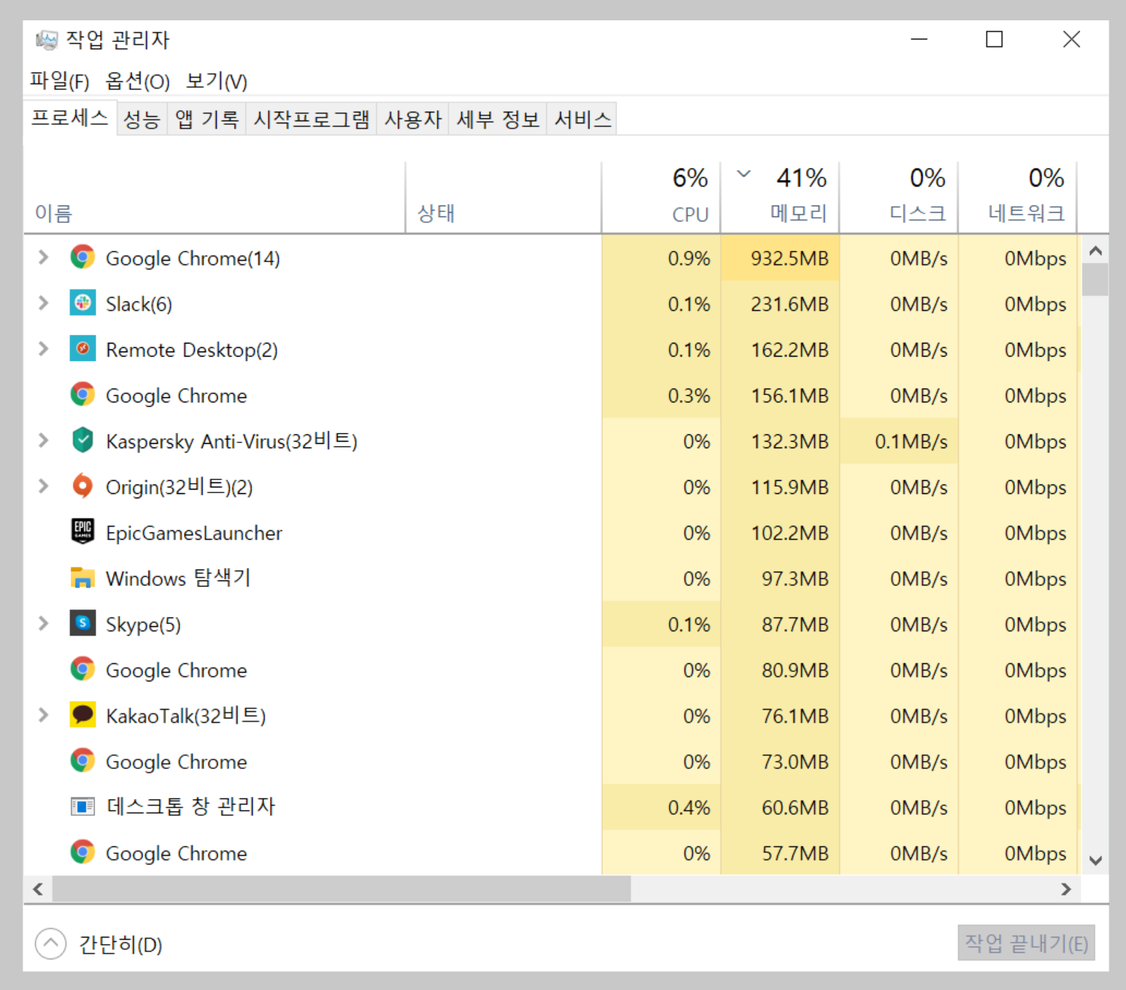The height and width of the screenshot is (990, 1126).
Task: Click Chrome icon in the 156.1MB row
Action: [x=83, y=394]
